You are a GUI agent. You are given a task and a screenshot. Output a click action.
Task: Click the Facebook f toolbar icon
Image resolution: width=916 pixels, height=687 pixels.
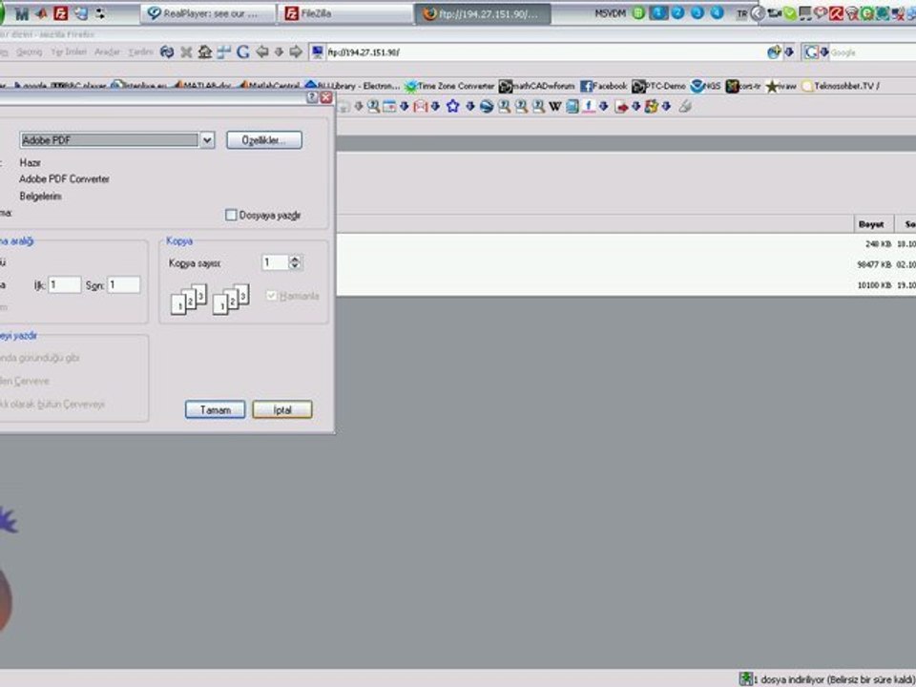coord(589,106)
